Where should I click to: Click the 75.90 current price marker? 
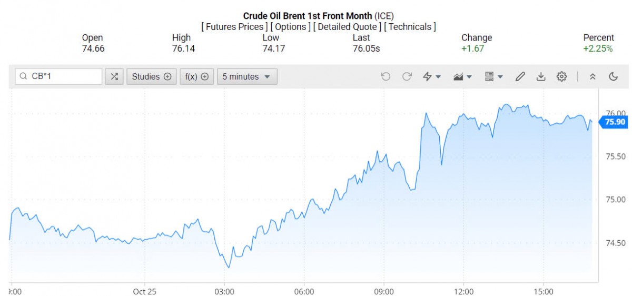pos(614,122)
